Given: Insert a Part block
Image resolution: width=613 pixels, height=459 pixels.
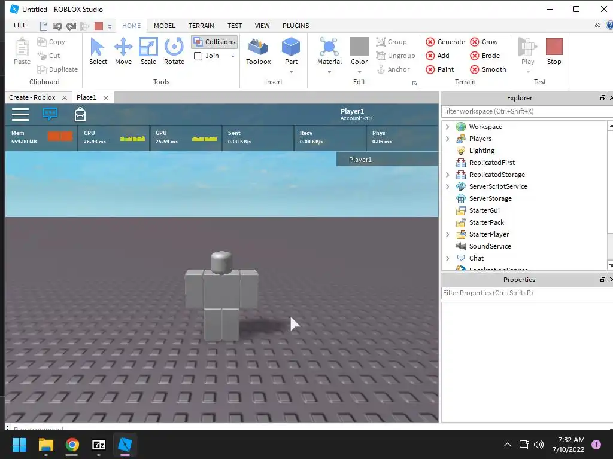Looking at the screenshot, I should 291,51.
